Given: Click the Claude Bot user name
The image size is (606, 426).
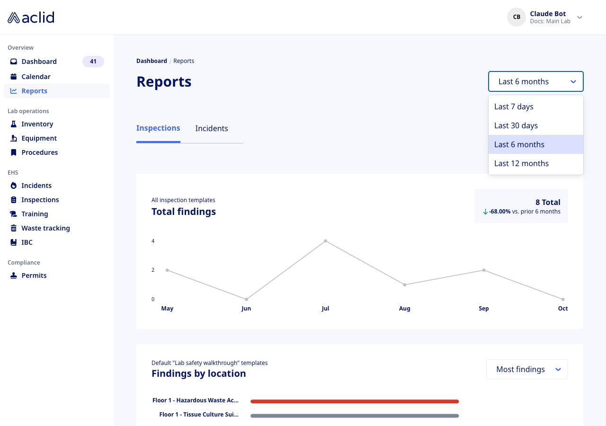Looking at the screenshot, I should [548, 14].
